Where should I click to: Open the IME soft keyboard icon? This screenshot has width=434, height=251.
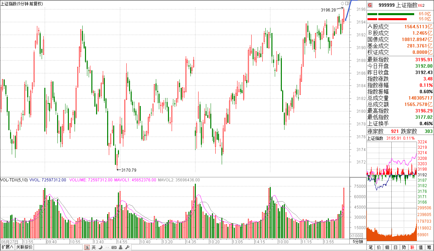114,247
